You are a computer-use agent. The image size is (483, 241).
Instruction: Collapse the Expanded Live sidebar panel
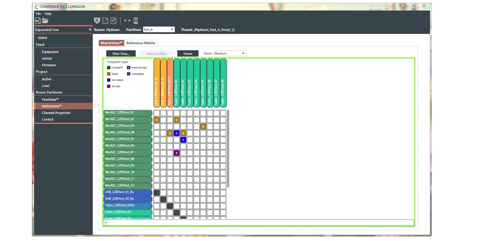[90, 30]
